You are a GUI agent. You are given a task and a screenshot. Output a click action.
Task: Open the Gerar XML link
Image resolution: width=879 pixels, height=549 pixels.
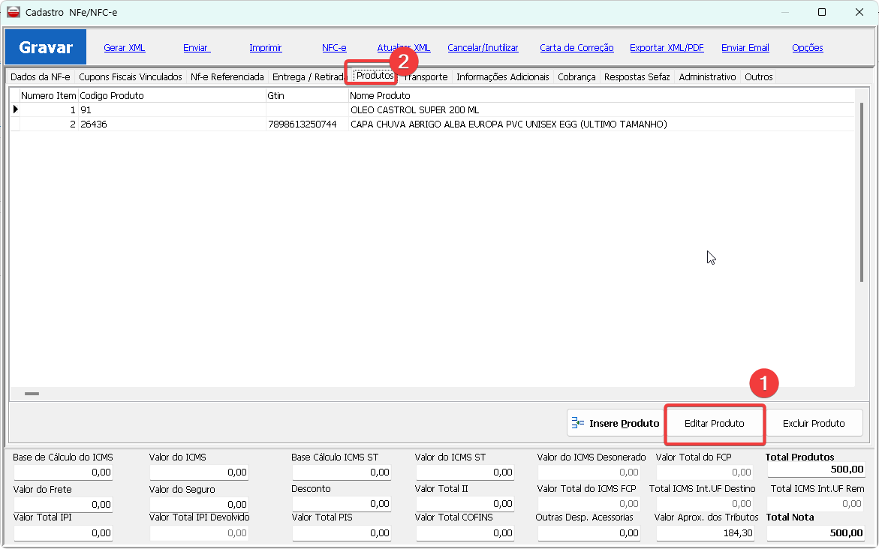click(125, 47)
